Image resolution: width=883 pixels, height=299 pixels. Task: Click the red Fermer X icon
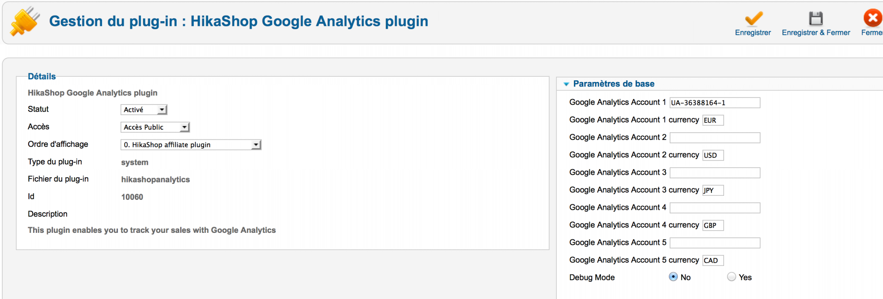click(872, 18)
